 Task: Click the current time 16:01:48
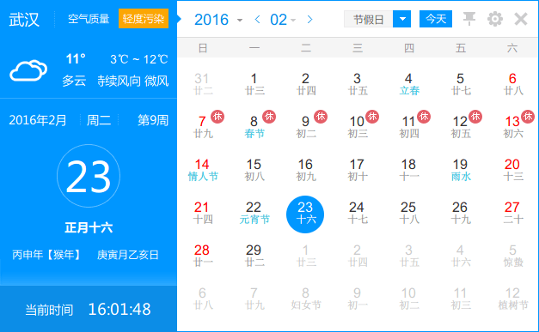pyautogui.click(x=119, y=310)
